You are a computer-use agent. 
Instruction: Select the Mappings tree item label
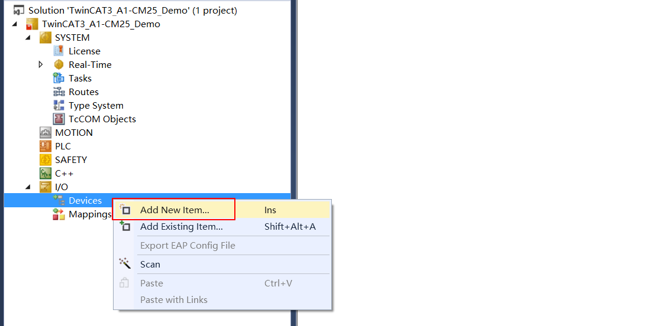coord(90,214)
